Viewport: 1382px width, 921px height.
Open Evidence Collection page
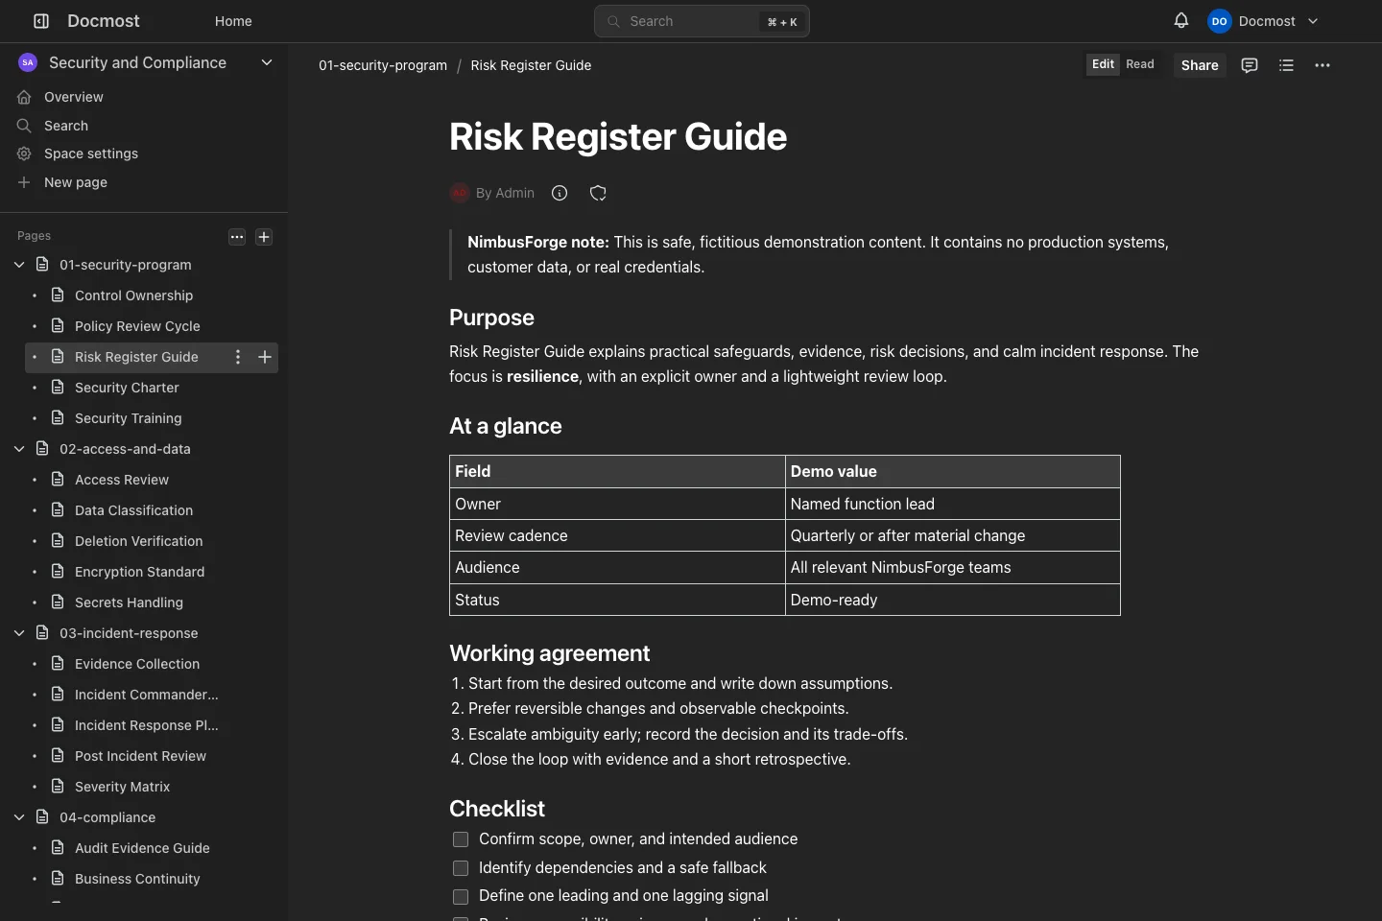[137, 664]
